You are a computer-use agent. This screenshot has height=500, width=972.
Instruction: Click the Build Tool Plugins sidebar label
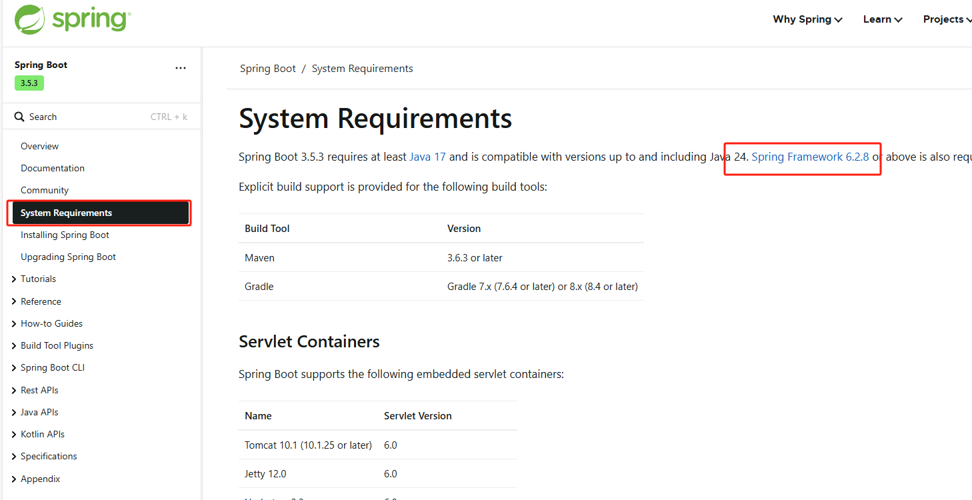[x=57, y=345]
